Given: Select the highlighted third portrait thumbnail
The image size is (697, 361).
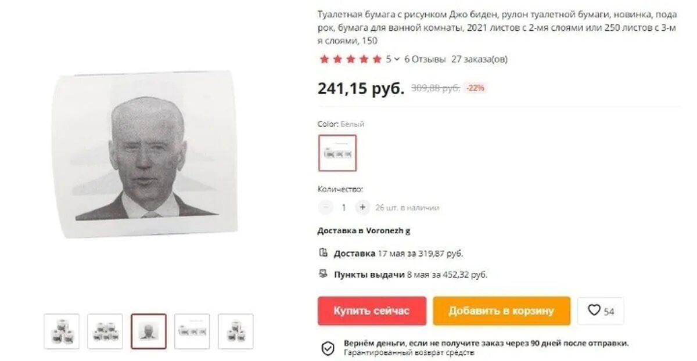Looking at the screenshot, I should point(149,331).
